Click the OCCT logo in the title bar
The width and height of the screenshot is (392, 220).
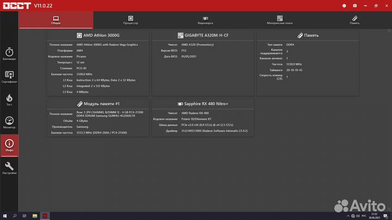(x=17, y=6)
